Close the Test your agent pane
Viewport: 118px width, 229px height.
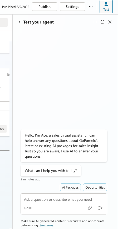[x=110, y=22]
